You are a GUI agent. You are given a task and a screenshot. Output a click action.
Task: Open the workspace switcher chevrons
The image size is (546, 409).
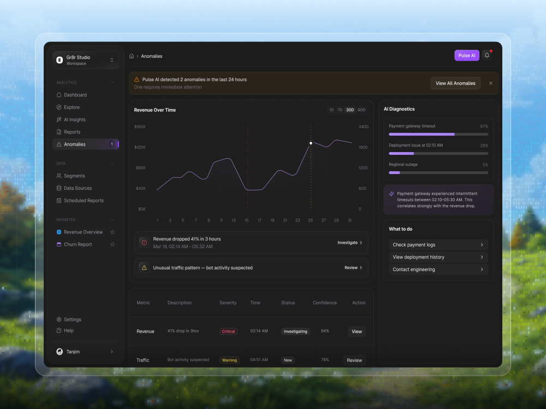[x=112, y=60]
